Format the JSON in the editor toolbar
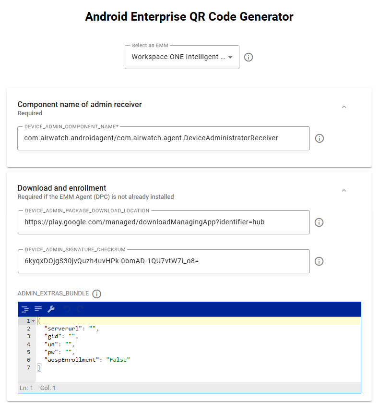The height and width of the screenshot is (403, 379). pos(25,309)
